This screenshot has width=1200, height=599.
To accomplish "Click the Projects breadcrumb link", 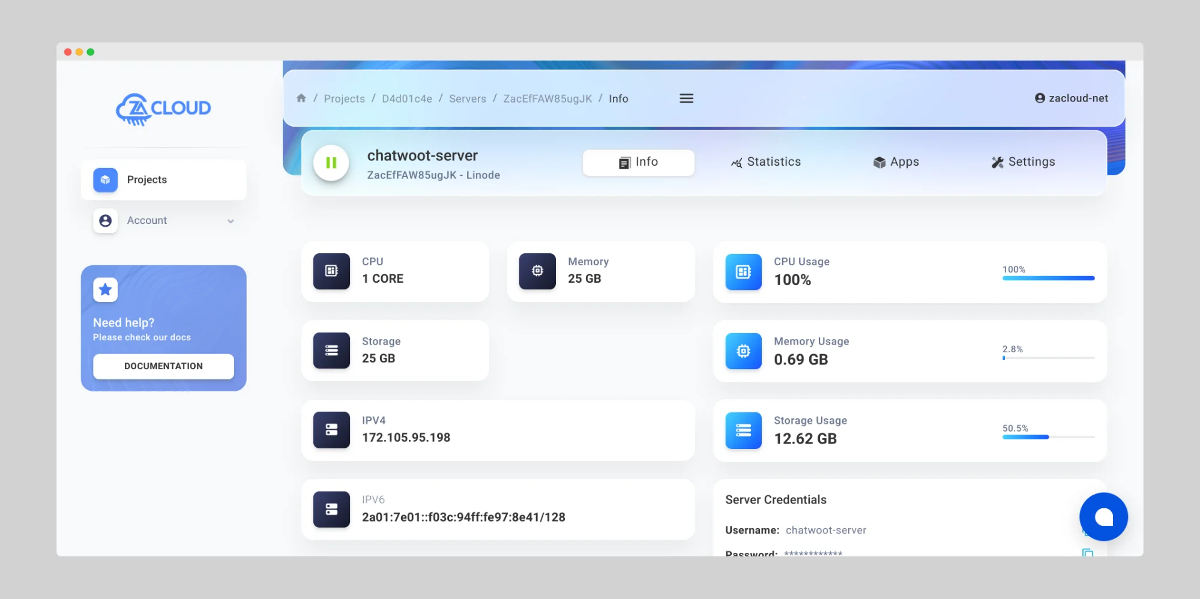I will point(344,98).
